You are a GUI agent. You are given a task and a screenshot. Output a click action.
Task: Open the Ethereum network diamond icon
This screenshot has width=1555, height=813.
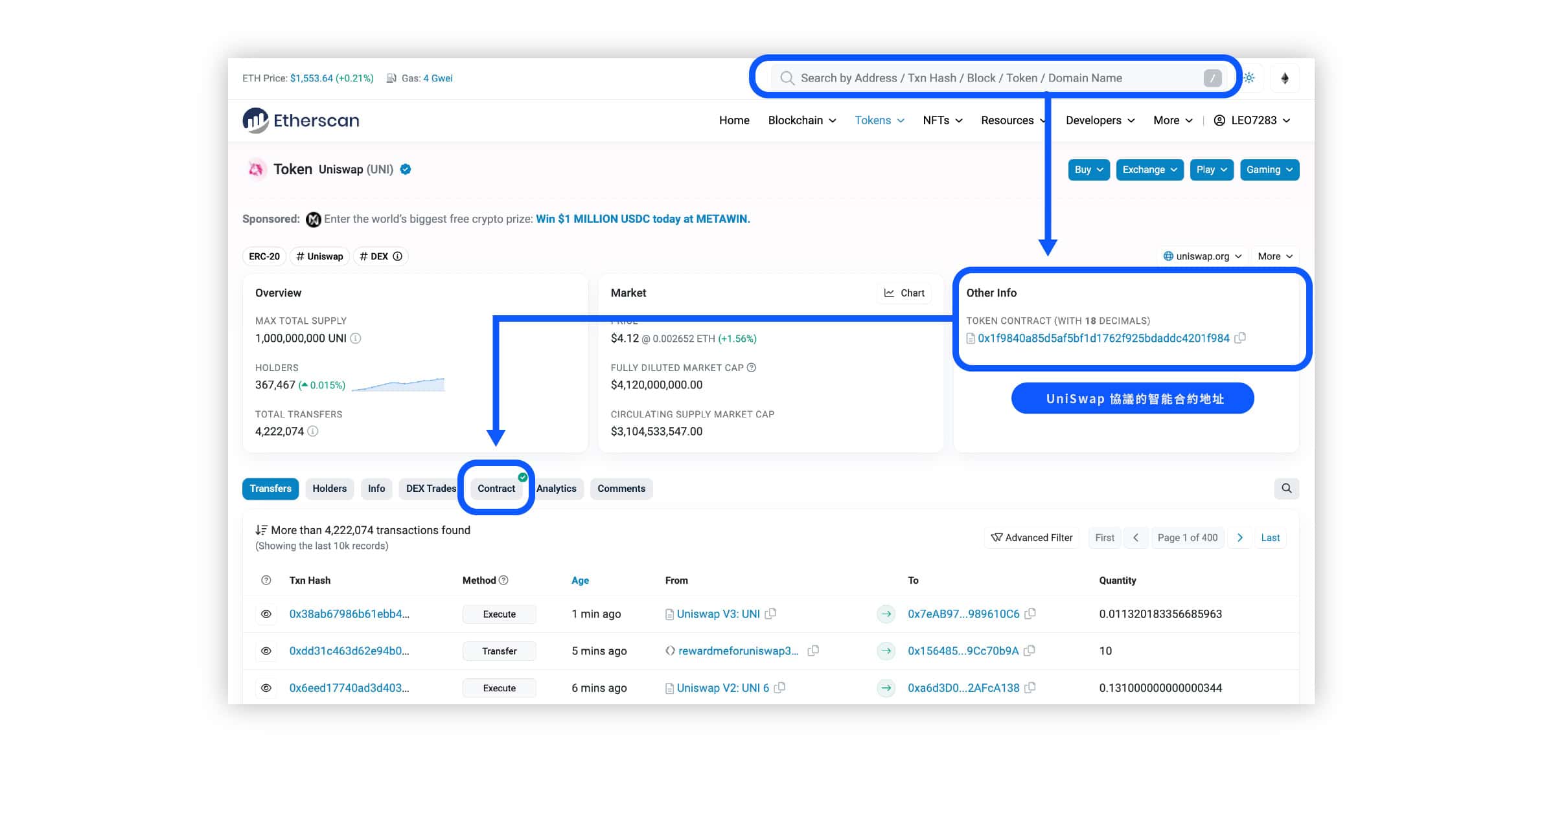(x=1284, y=78)
